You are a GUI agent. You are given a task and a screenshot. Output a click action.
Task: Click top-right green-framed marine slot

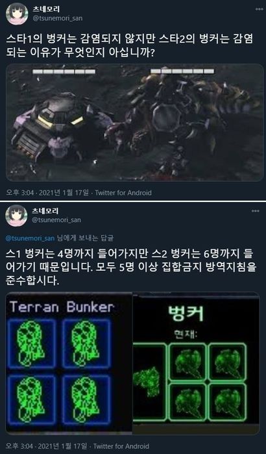click(228, 362)
